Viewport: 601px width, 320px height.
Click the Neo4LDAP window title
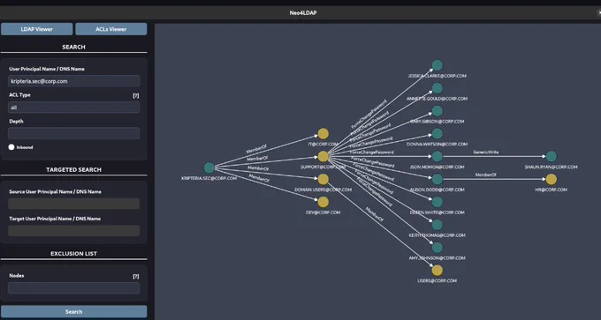point(303,13)
